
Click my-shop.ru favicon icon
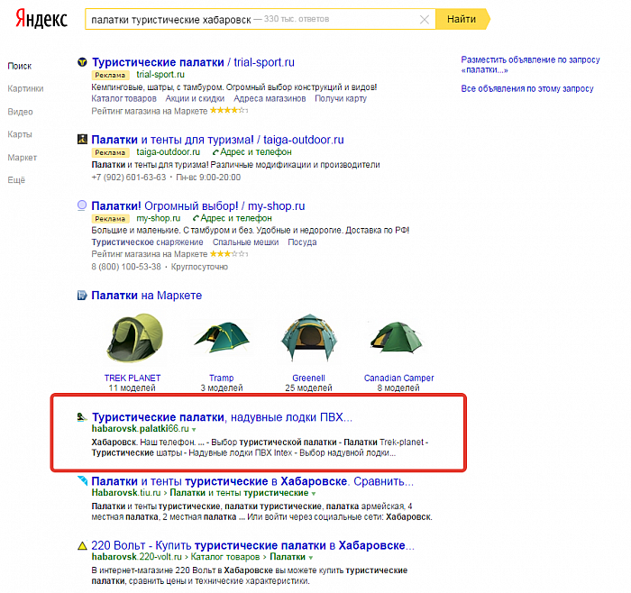point(82,205)
